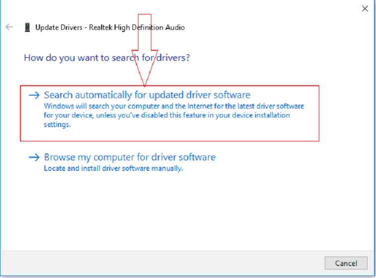
Task: Close the Update Drivers dialog with X
Action: [x=364, y=8]
